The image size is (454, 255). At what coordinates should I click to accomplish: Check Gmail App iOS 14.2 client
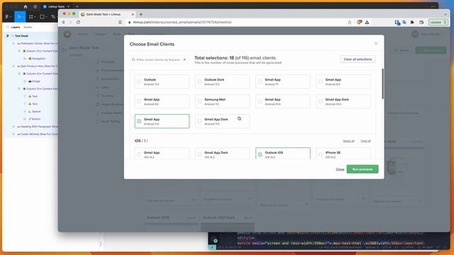coord(139,154)
